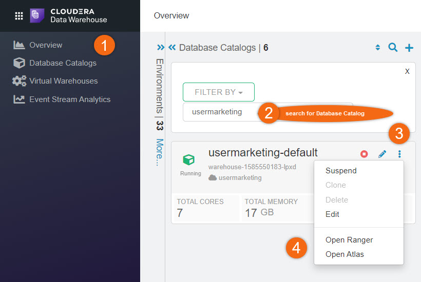Click the sort arrows icon for Database Catalogs

tap(378, 48)
